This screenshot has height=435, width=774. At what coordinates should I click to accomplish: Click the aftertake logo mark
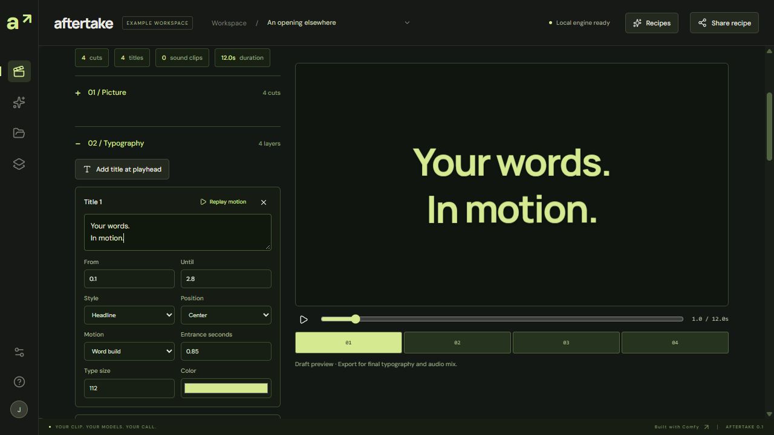pos(19,22)
